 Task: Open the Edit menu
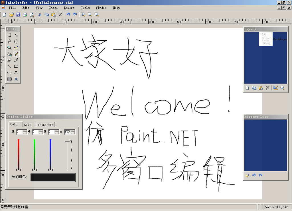26,8
